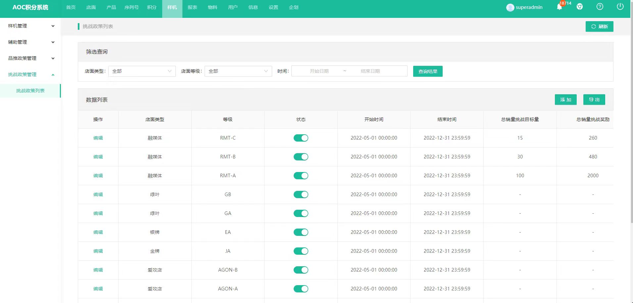Select 挑战政策列表 in sidebar
This screenshot has height=303, width=633.
click(x=30, y=91)
